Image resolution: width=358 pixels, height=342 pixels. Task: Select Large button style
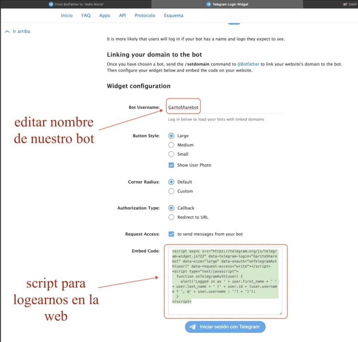coord(171,136)
